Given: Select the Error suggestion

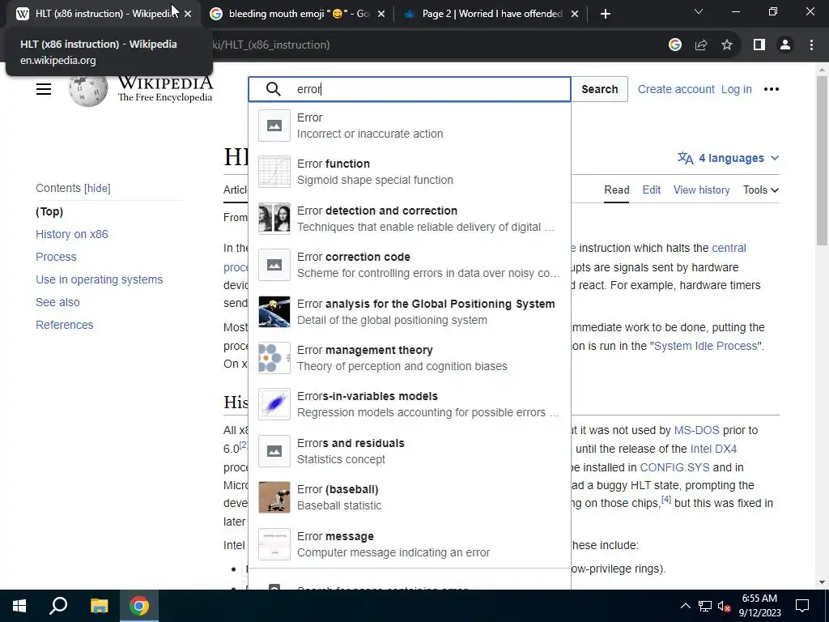Looking at the screenshot, I should coord(409,126).
